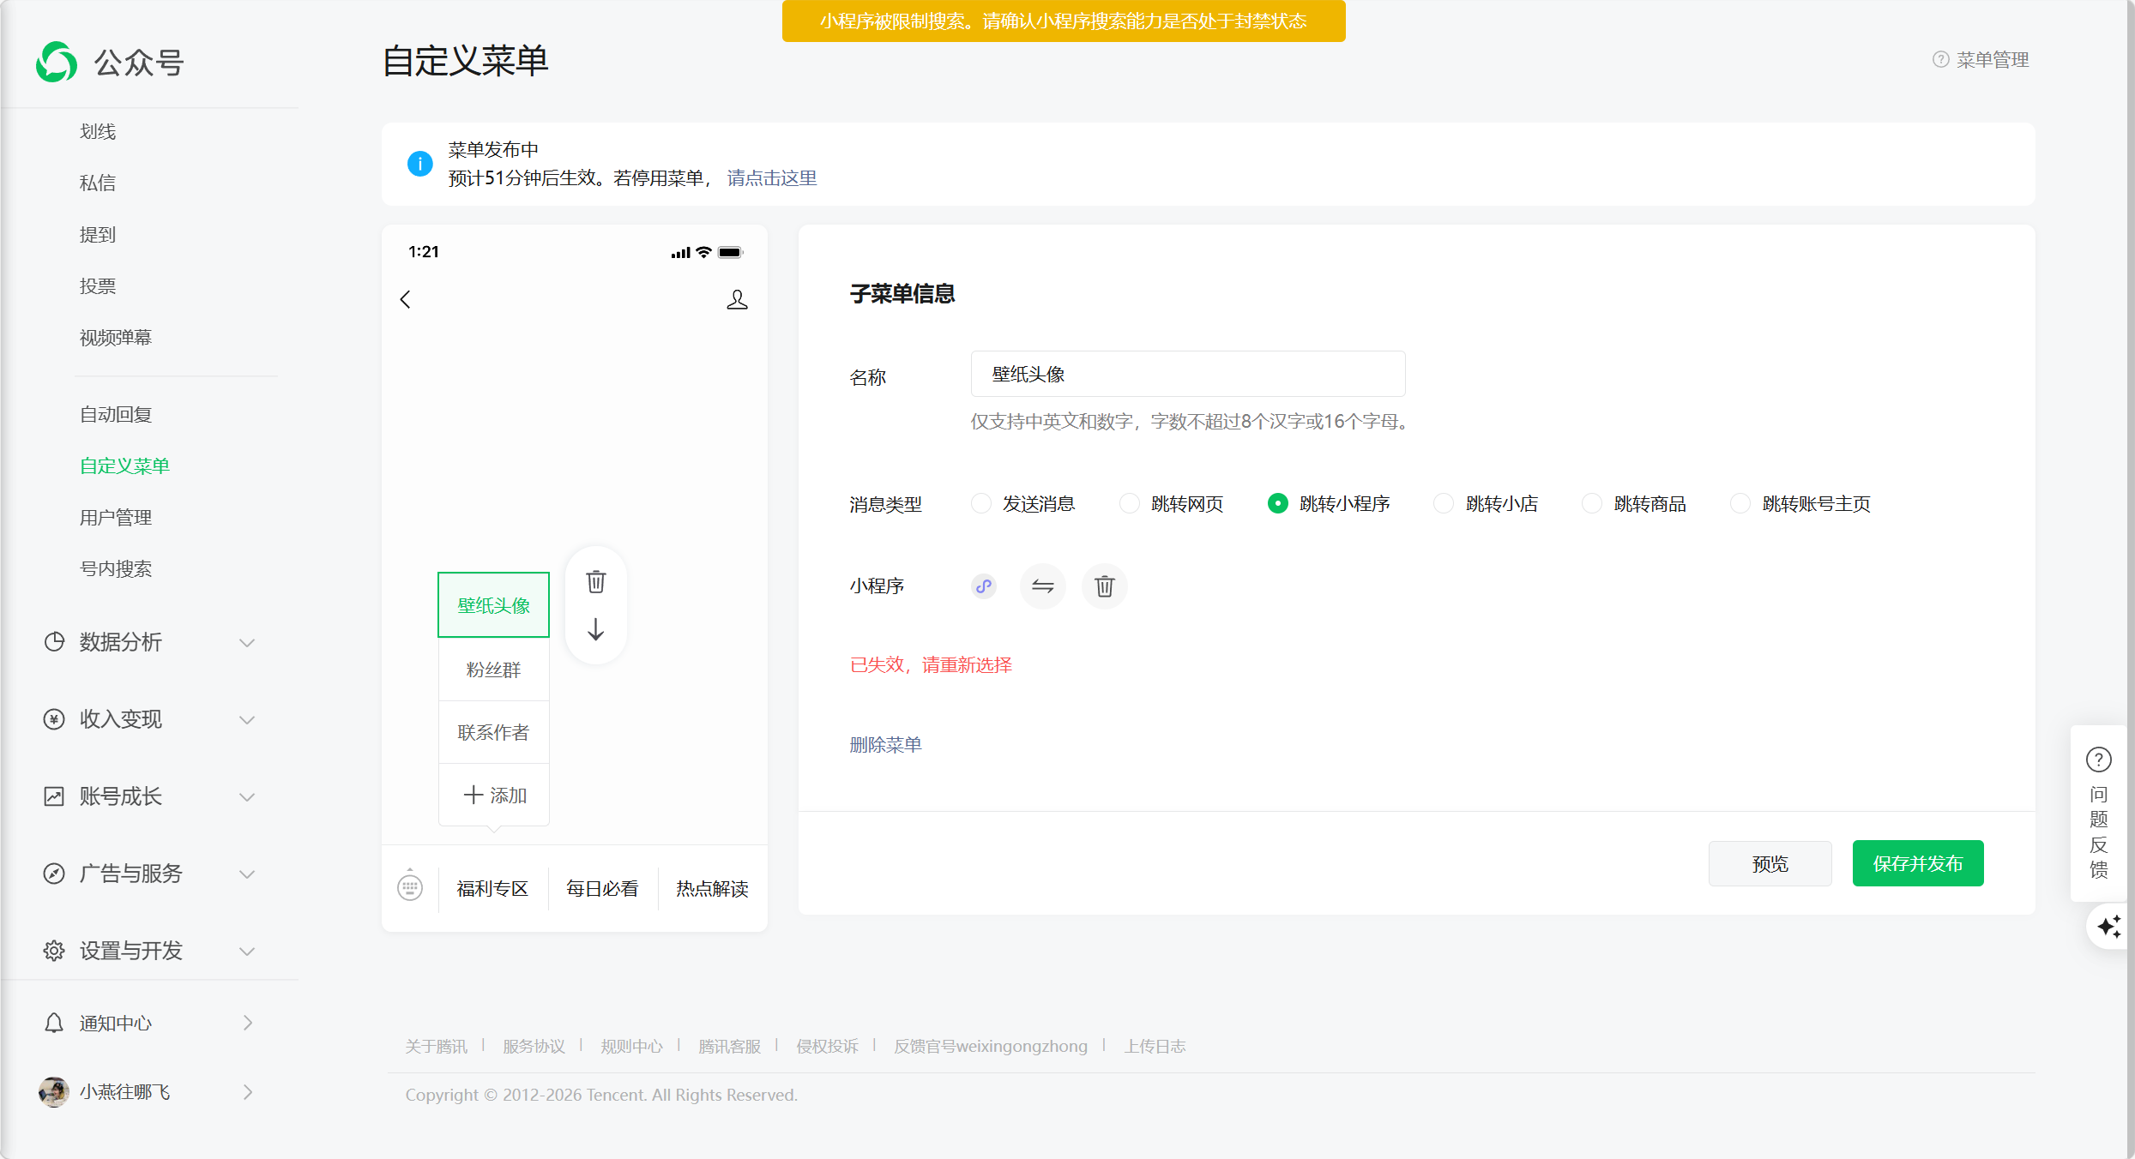Select 福利专区 menu tab in preview
The image size is (2135, 1159).
[492, 889]
